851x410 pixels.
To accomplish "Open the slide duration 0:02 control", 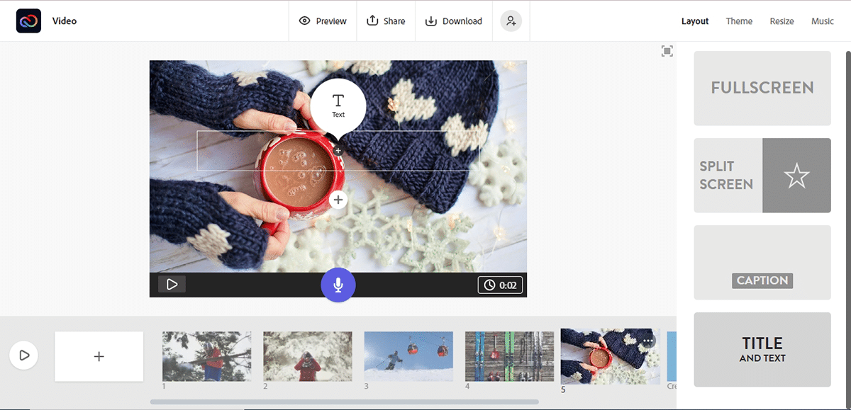I will (500, 285).
